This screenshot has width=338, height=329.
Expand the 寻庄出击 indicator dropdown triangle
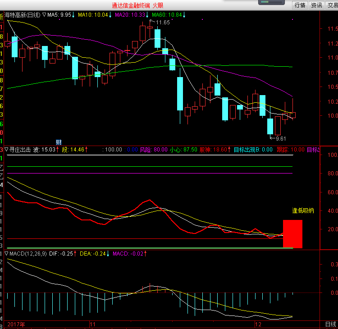(x=6, y=150)
